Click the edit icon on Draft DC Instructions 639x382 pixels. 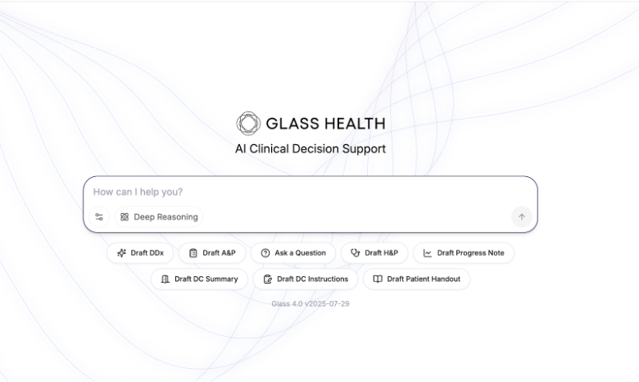click(x=268, y=279)
